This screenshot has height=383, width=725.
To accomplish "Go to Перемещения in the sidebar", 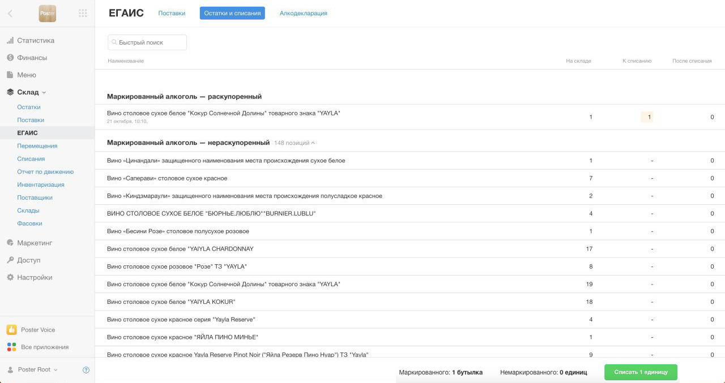I will pos(37,146).
